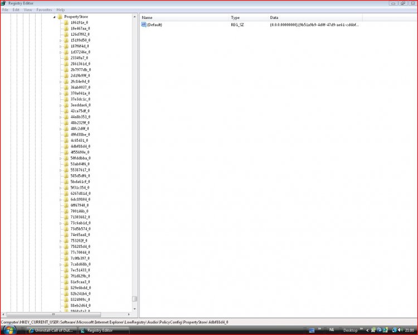Click the folder icon beside 700146b_0

66,211
